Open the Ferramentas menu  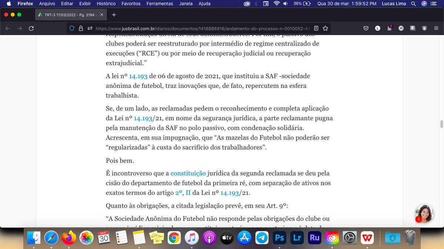click(160, 4)
